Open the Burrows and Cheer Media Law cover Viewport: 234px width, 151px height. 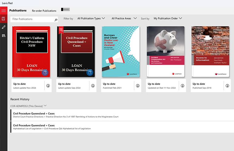click(121, 51)
